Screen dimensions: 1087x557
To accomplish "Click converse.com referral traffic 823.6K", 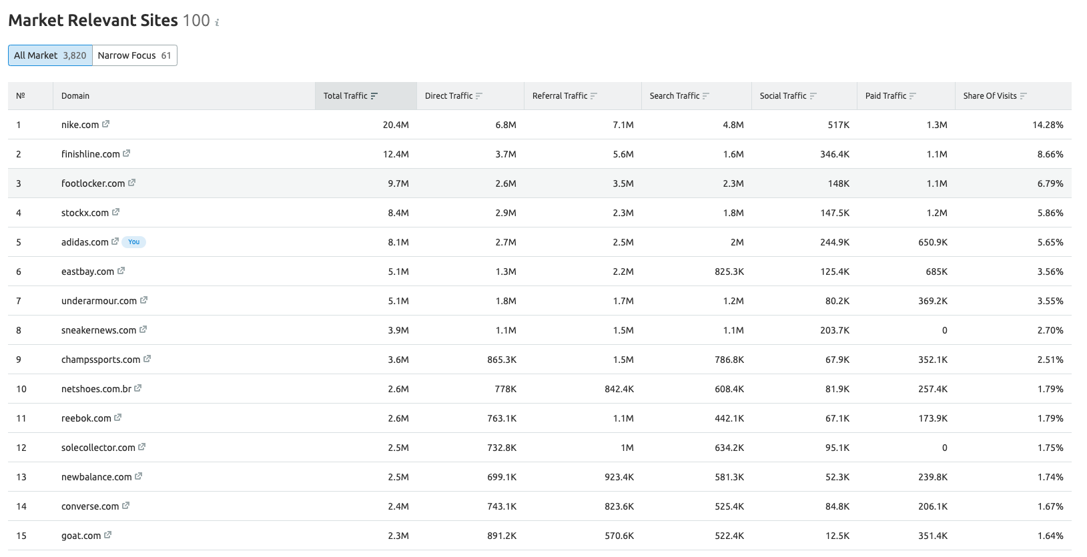I will tap(619, 506).
